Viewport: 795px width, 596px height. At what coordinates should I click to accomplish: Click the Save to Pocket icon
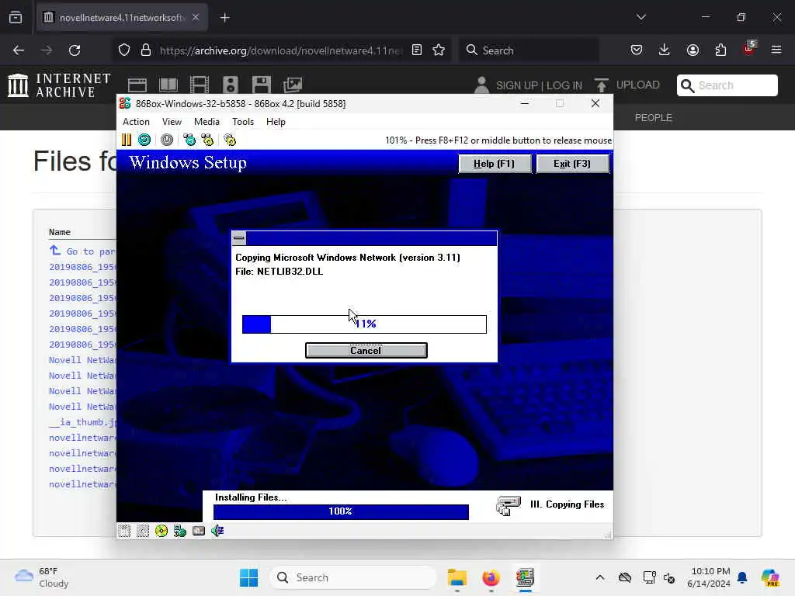[637, 50]
